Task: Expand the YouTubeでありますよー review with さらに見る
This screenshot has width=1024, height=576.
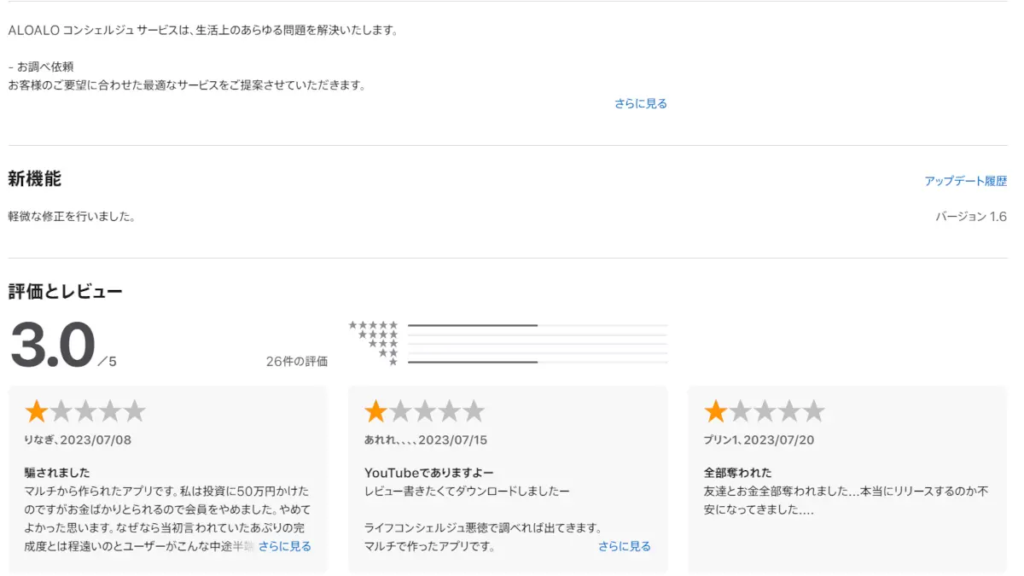Action: [x=624, y=546]
